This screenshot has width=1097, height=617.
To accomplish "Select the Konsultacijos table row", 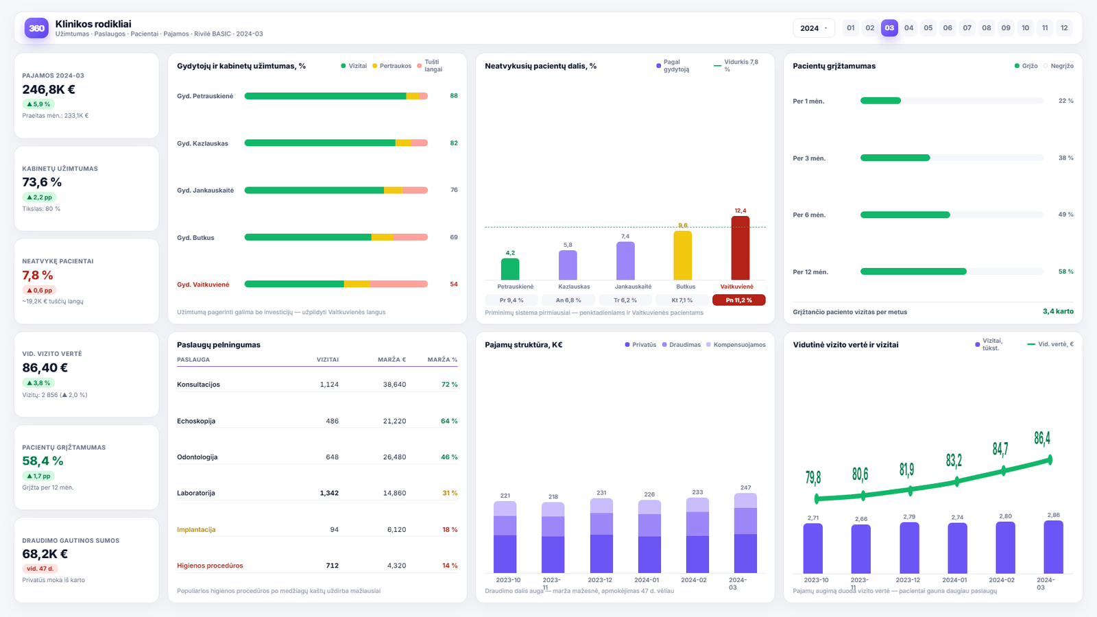I will pos(317,385).
